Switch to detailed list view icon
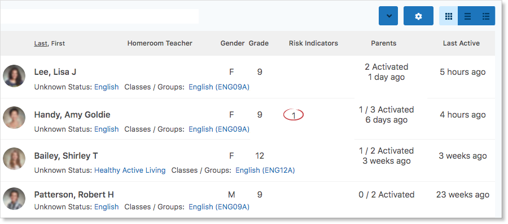 click(485, 16)
